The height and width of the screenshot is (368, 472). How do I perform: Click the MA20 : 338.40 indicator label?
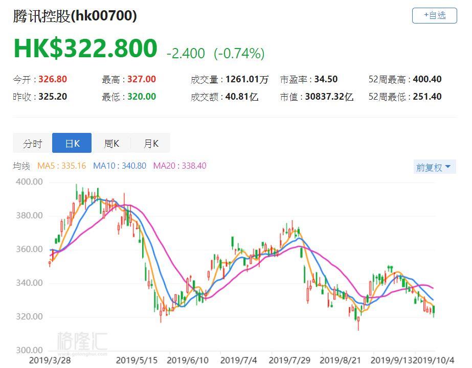[179, 166]
